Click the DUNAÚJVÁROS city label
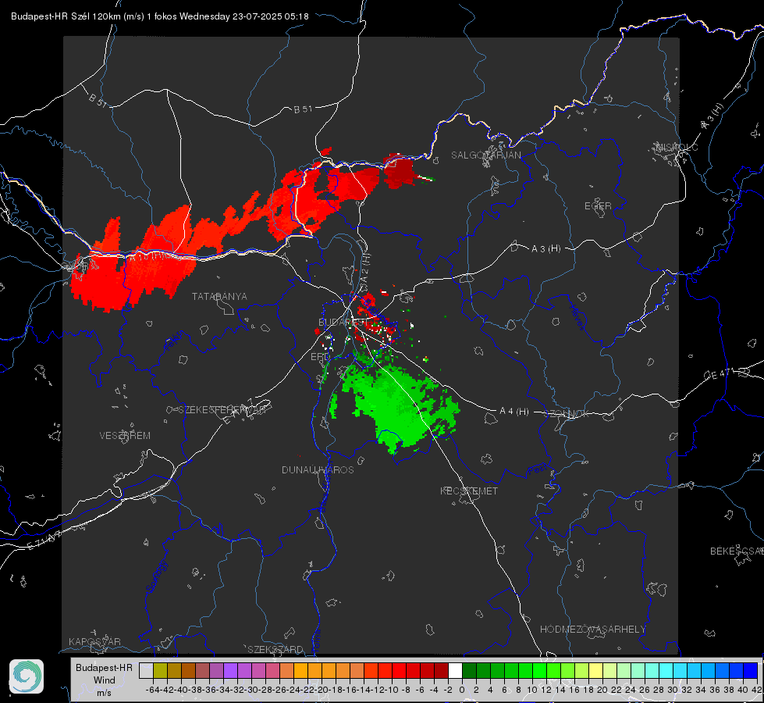The height and width of the screenshot is (703, 764). coord(318,469)
